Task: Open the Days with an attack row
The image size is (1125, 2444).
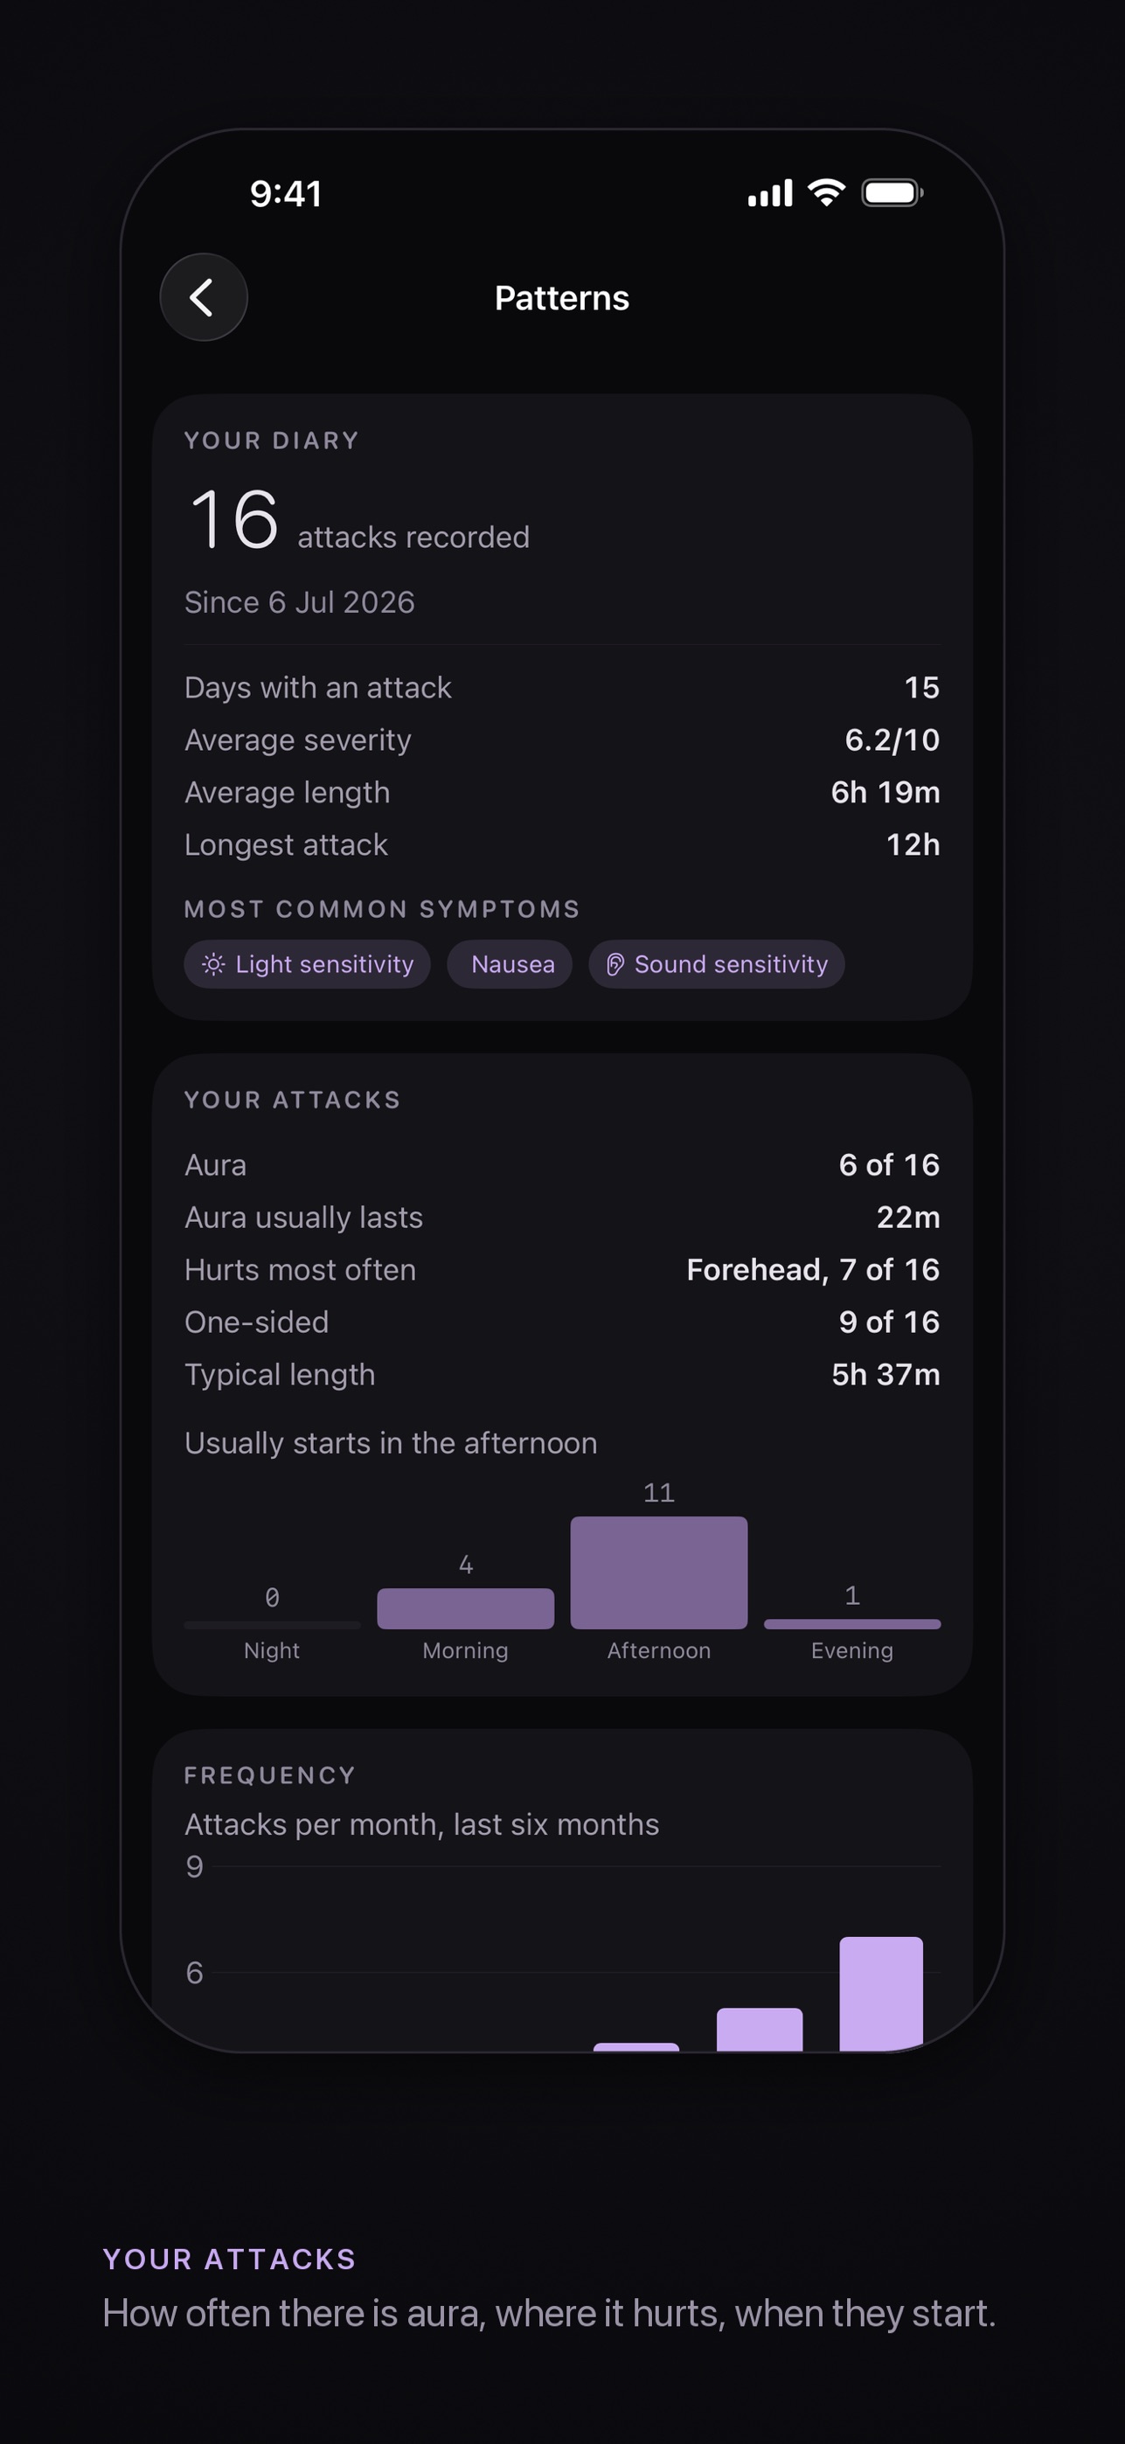Action: (561, 687)
